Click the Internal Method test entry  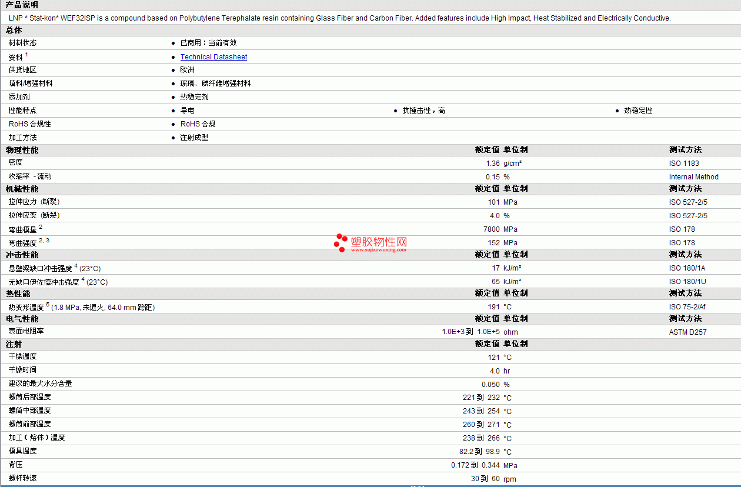pyautogui.click(x=693, y=177)
